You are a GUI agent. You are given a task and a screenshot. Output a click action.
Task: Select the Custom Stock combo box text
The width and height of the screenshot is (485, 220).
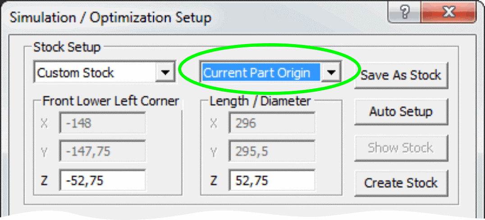[x=95, y=73]
